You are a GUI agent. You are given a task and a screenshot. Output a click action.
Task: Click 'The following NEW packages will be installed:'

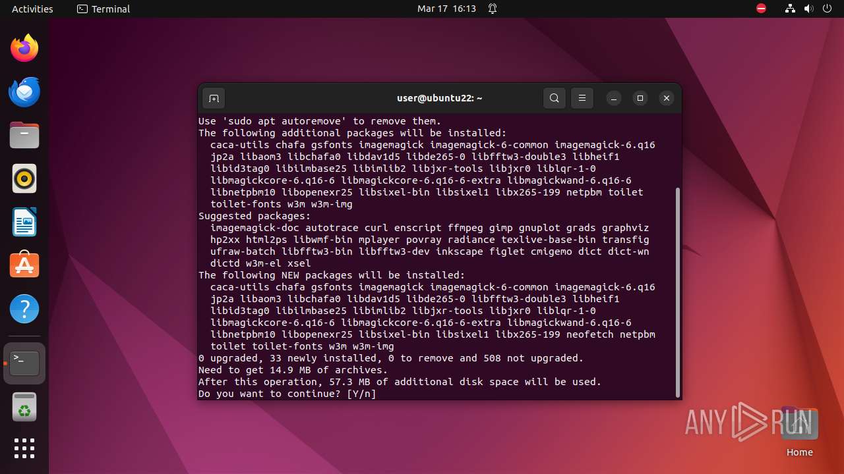click(332, 275)
